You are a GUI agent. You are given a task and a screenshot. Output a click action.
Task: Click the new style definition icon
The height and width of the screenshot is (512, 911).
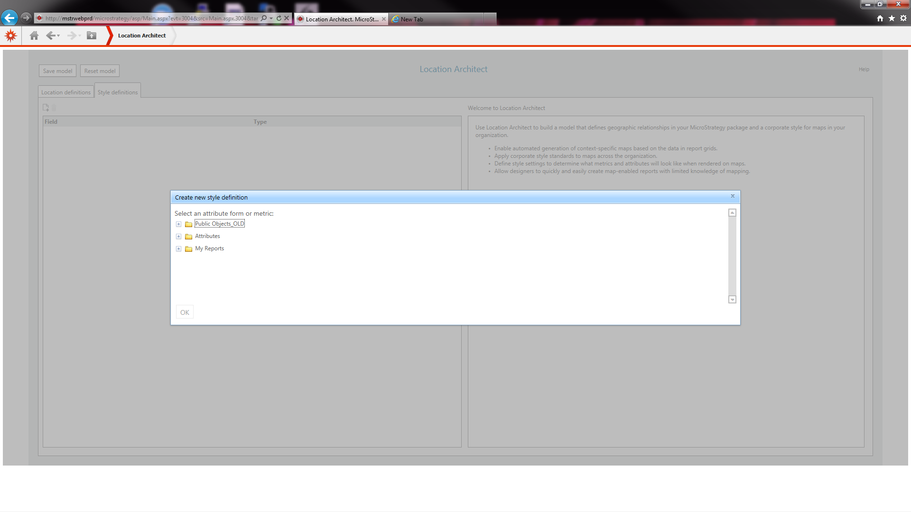[x=46, y=108]
